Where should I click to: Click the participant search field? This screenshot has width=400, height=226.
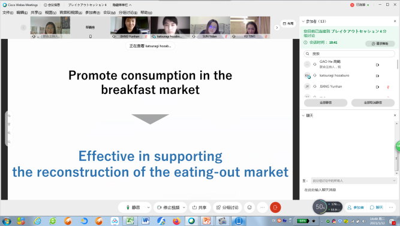[x=349, y=54]
